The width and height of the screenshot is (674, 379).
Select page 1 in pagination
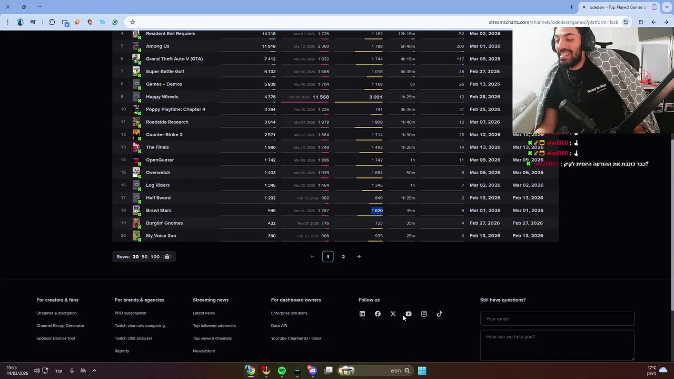tap(328, 257)
